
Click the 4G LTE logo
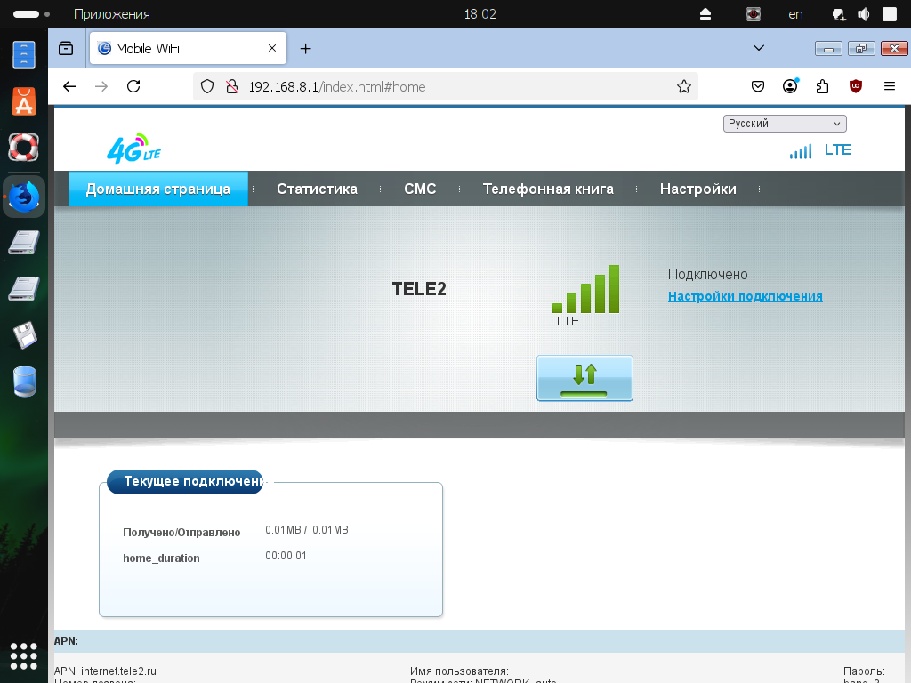point(133,149)
